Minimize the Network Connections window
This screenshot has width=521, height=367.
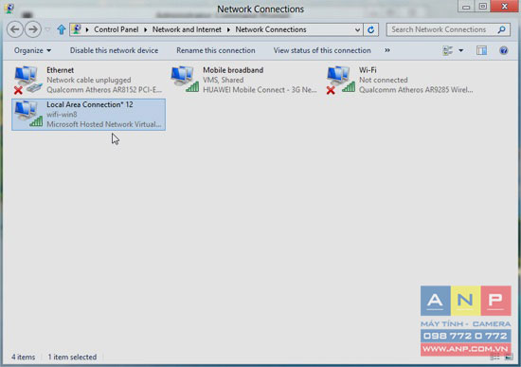coord(466,7)
